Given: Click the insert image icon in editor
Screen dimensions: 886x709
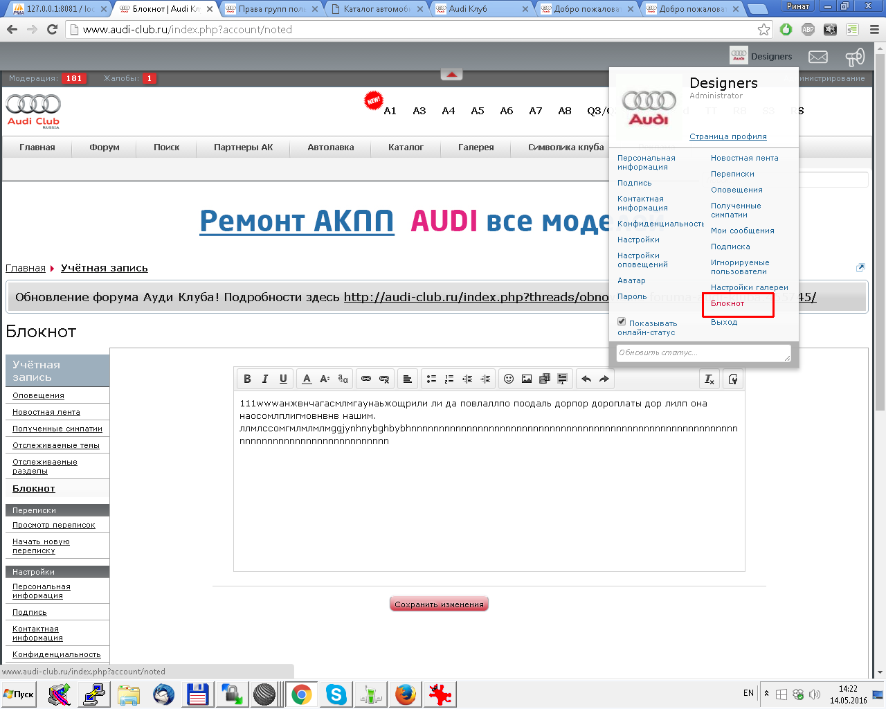Looking at the screenshot, I should (527, 379).
